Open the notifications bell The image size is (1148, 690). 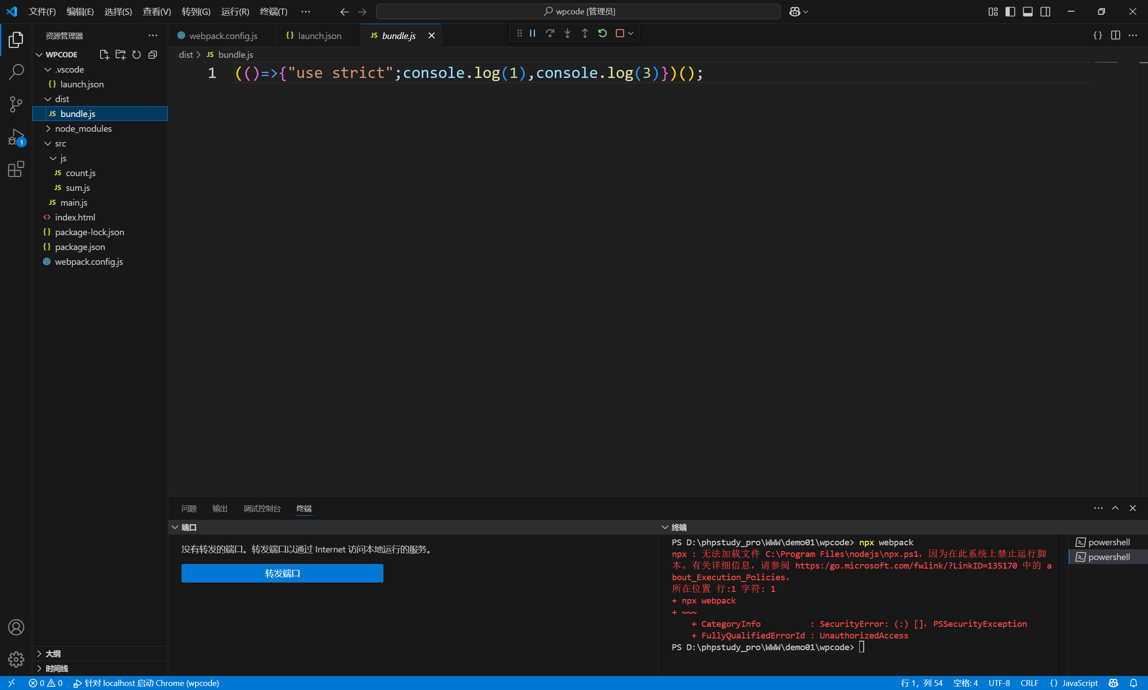(1133, 683)
